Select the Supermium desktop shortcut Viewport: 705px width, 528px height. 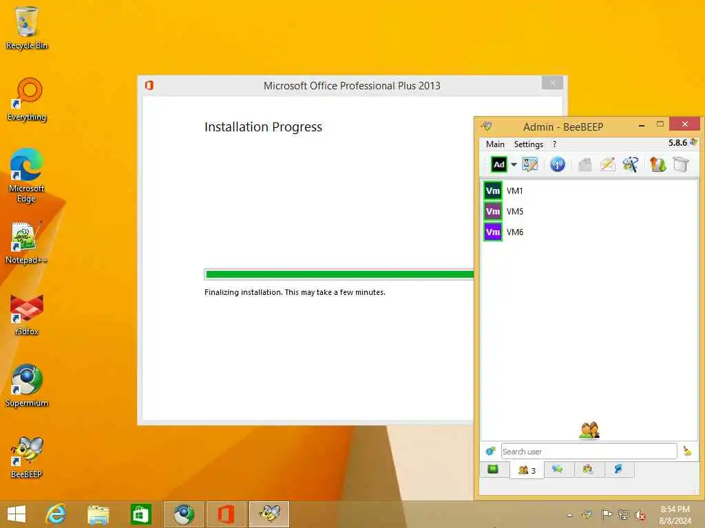coord(27,385)
